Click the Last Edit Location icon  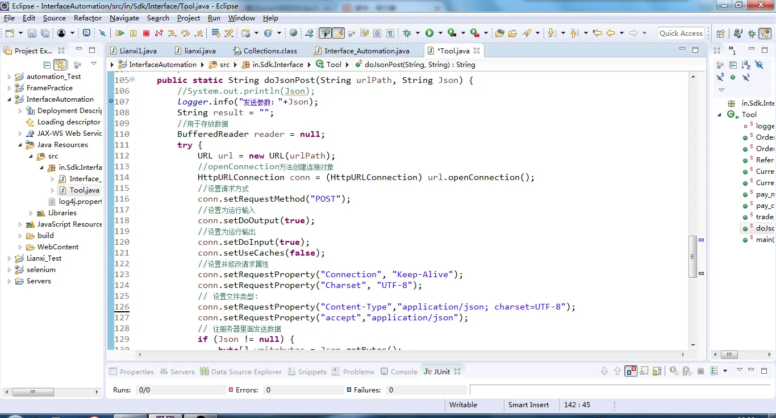tap(597, 34)
